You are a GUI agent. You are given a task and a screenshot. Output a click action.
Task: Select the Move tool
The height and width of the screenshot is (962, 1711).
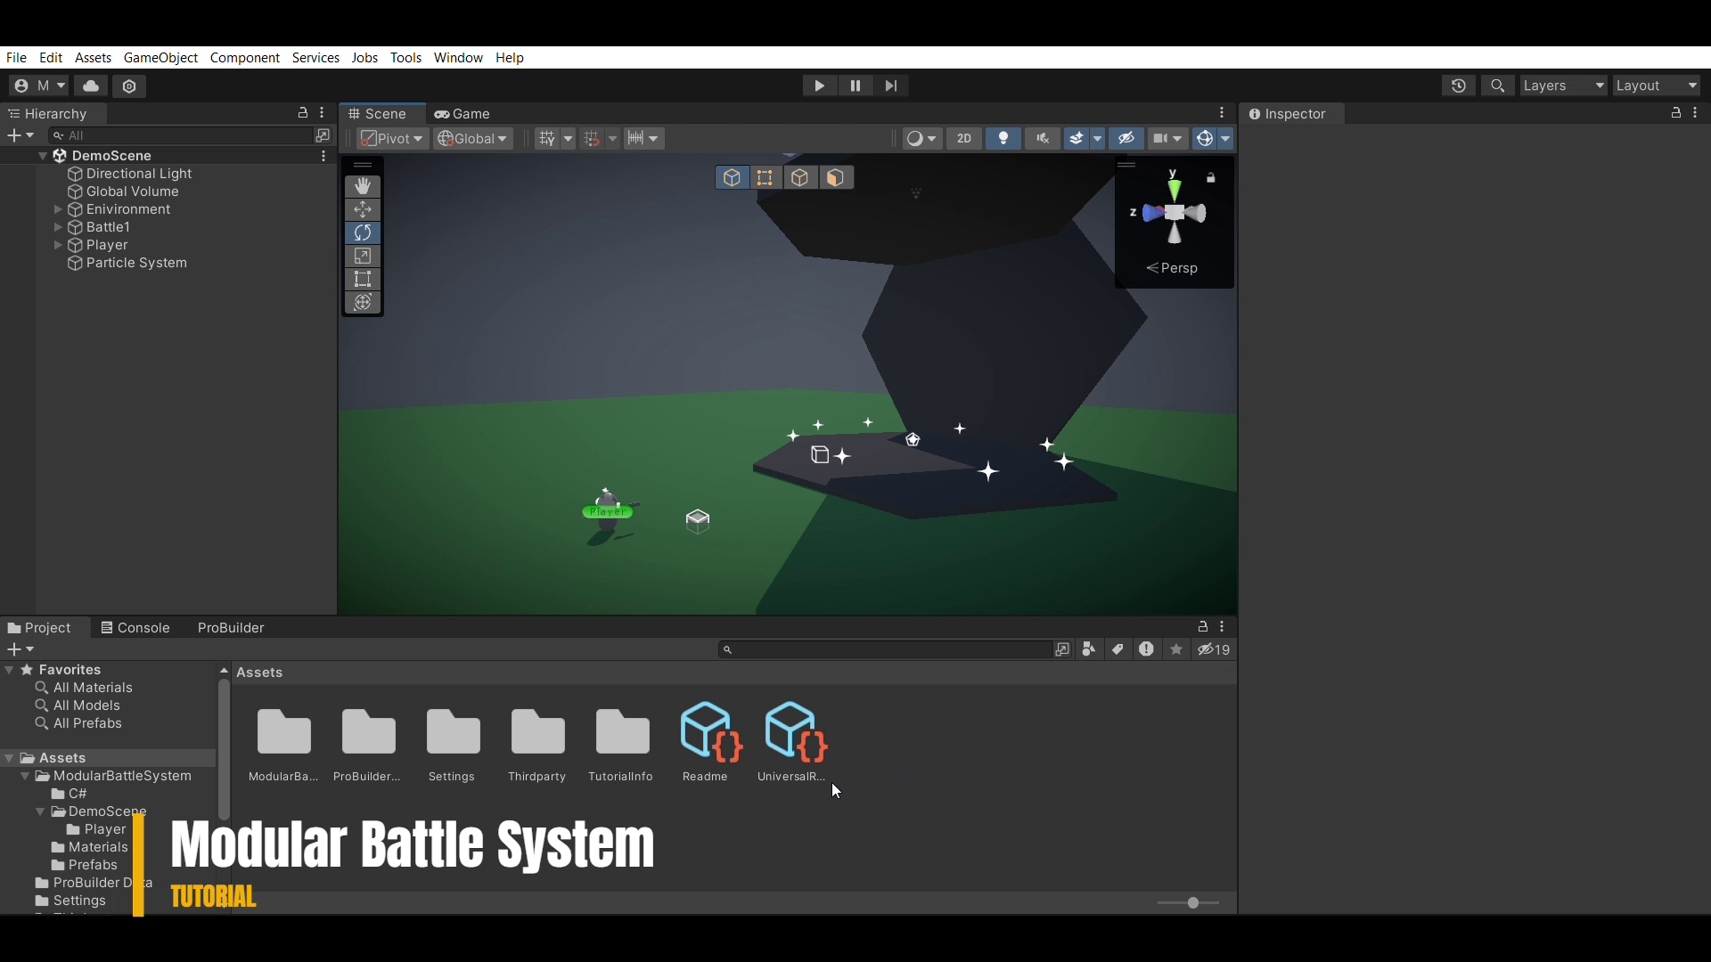363,209
